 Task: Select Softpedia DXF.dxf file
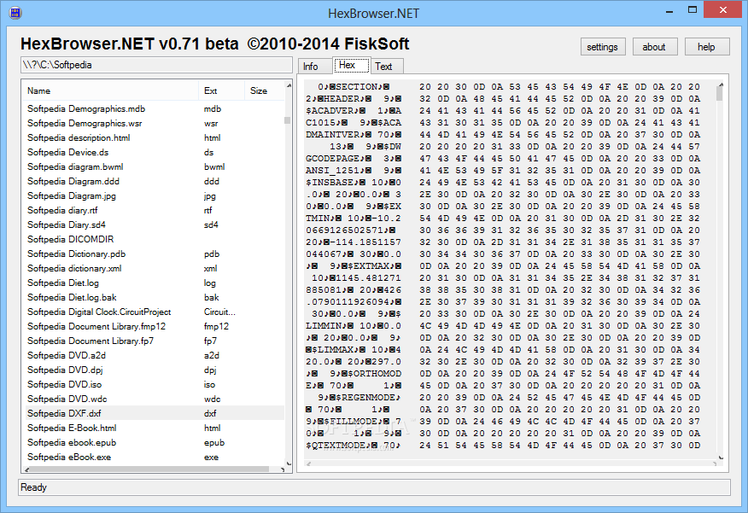pyautogui.click(x=154, y=413)
